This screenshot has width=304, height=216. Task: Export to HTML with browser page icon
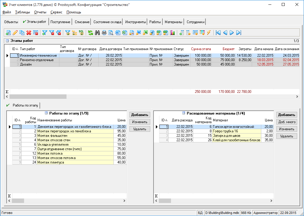[152, 33]
